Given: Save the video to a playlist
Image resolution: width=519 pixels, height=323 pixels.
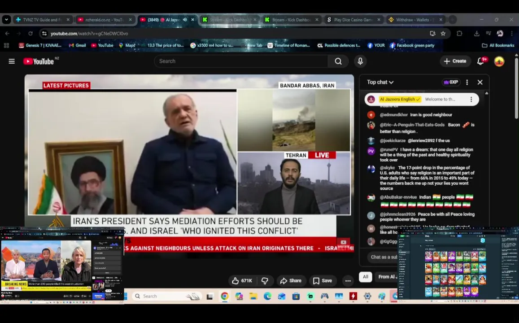Looking at the screenshot, I should [x=323, y=281].
